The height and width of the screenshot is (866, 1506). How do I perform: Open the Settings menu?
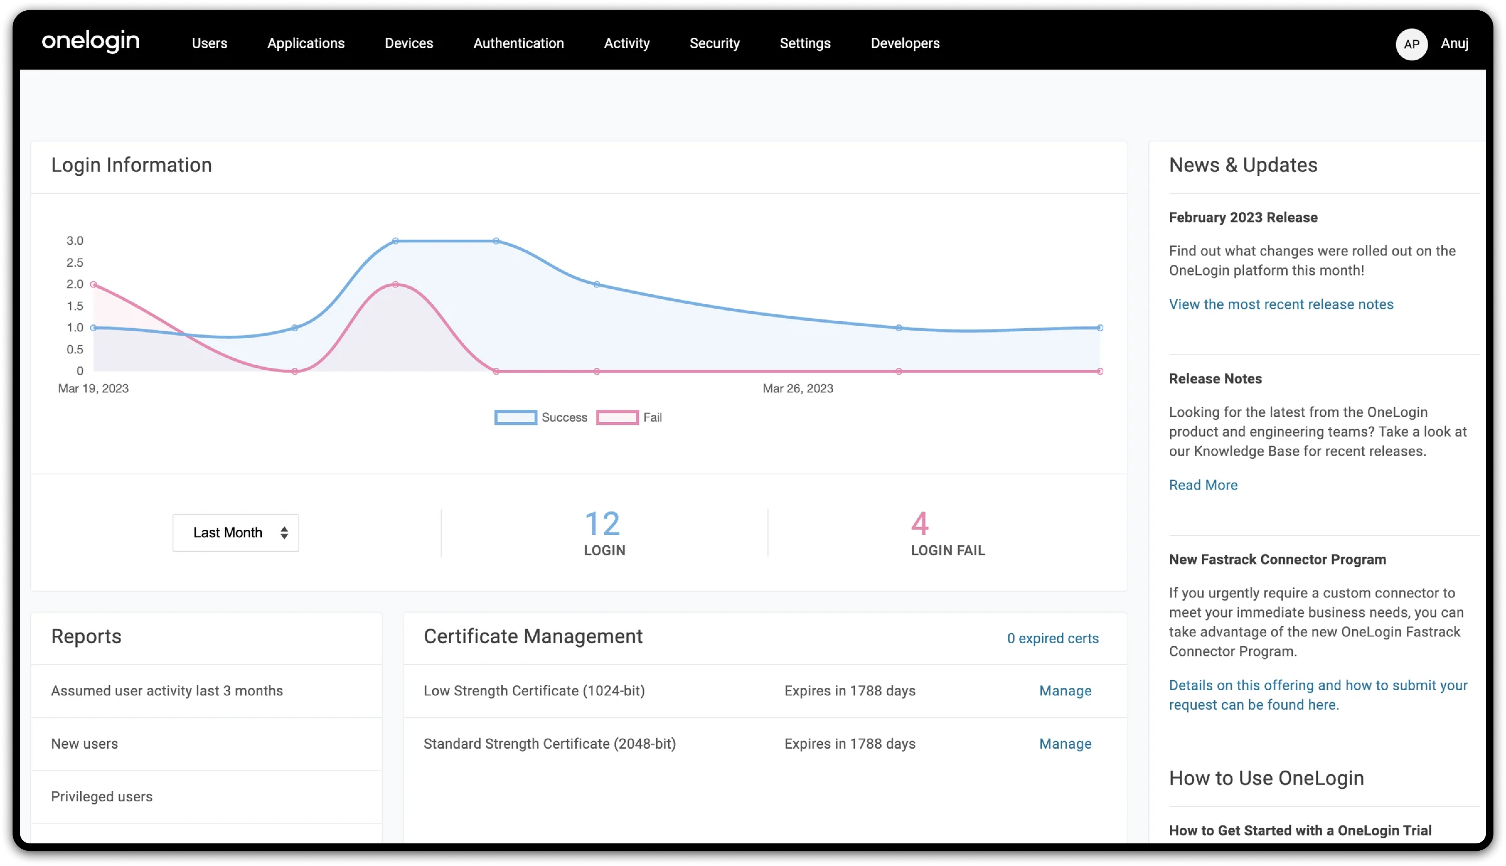pos(805,43)
